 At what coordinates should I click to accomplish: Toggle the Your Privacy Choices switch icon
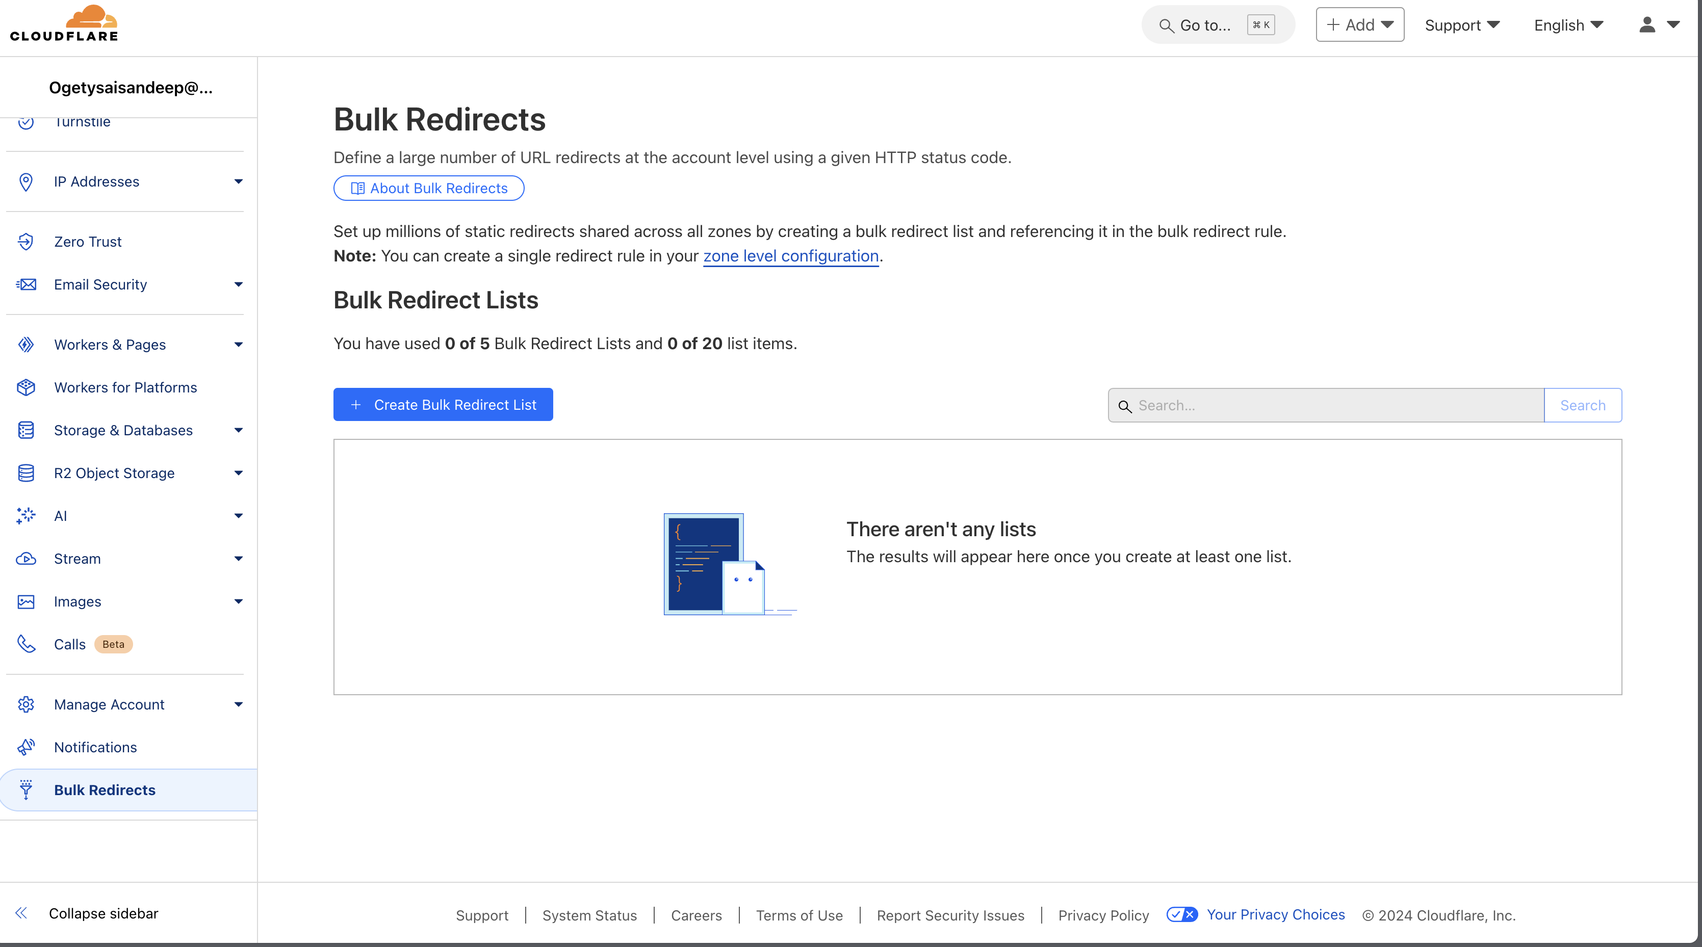tap(1181, 915)
